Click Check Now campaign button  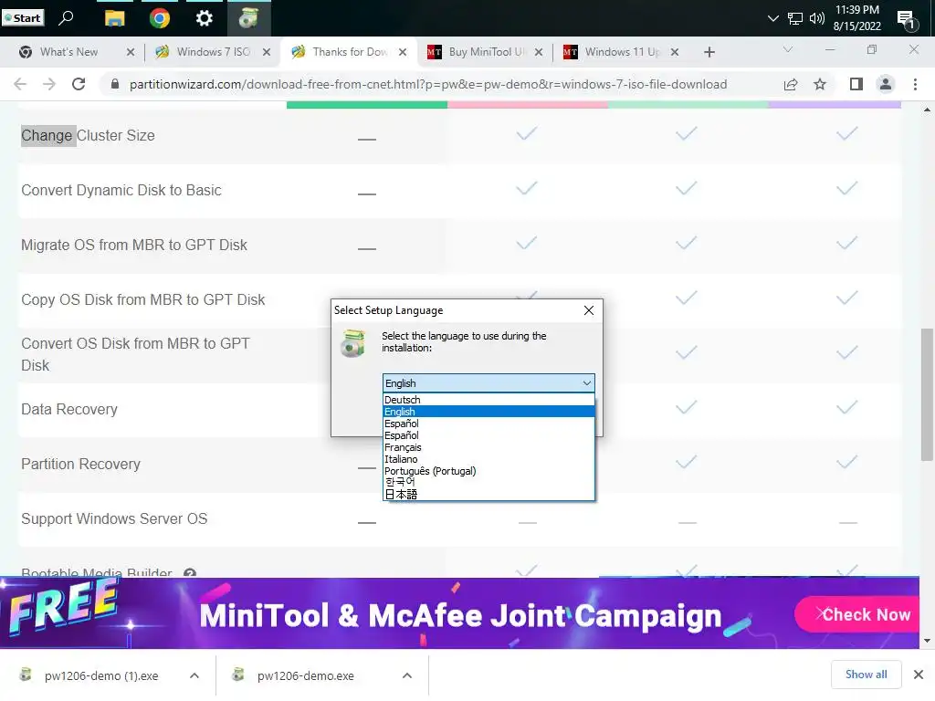858,614
